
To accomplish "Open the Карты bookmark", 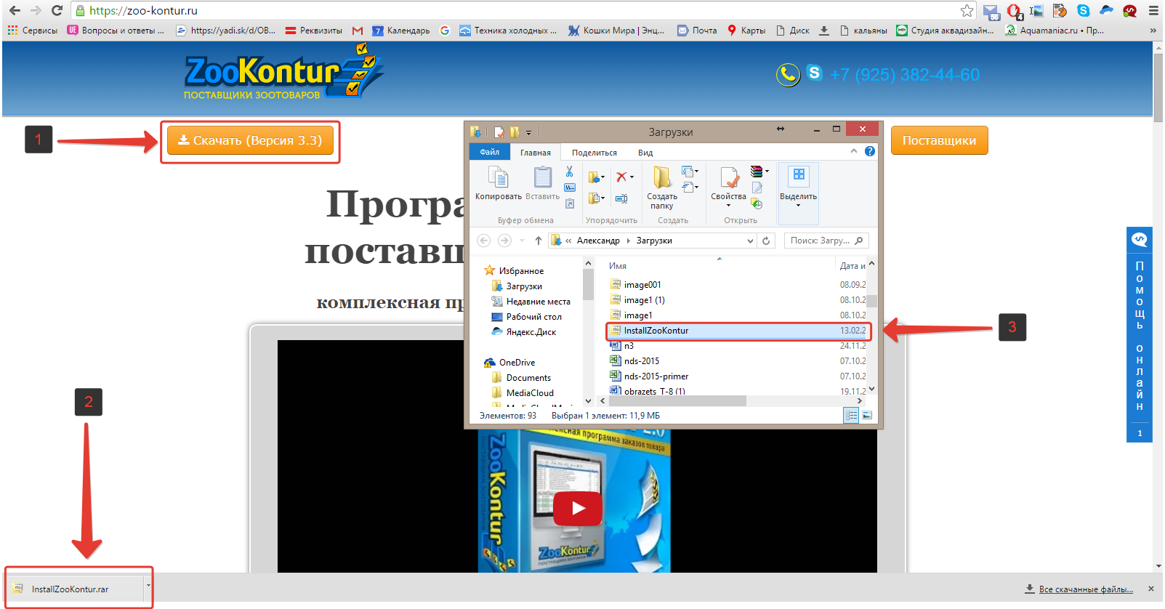I will (x=746, y=31).
